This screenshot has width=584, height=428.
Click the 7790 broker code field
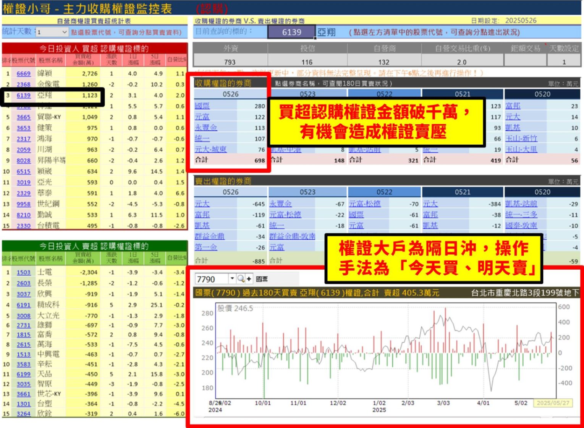click(x=212, y=279)
